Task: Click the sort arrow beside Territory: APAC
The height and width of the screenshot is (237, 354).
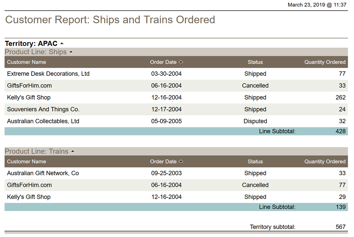Action: point(62,44)
